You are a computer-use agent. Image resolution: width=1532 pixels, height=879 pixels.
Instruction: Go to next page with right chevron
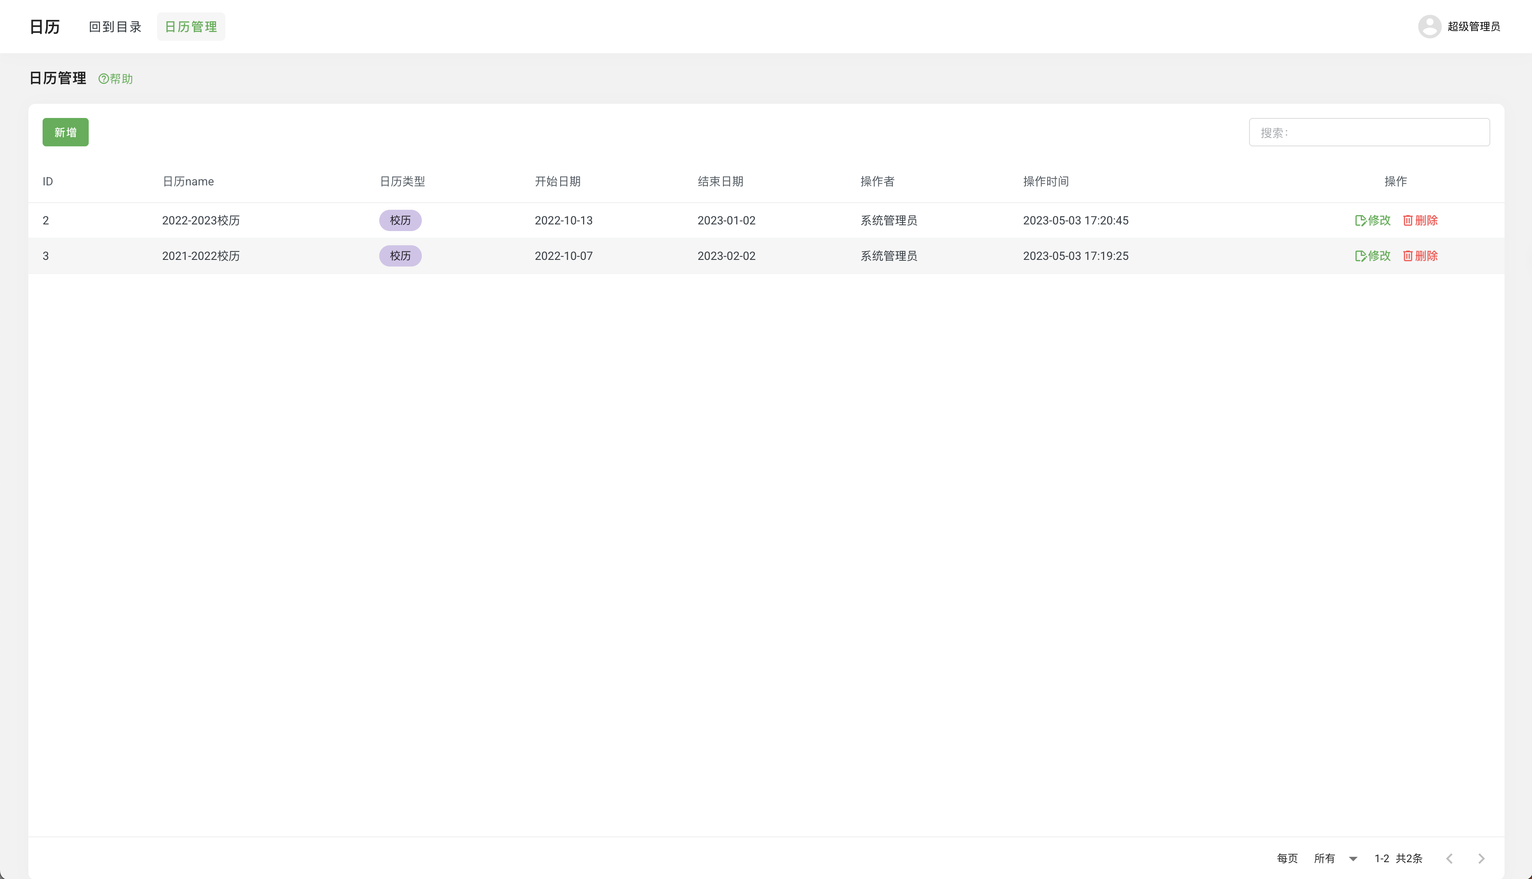pyautogui.click(x=1481, y=858)
